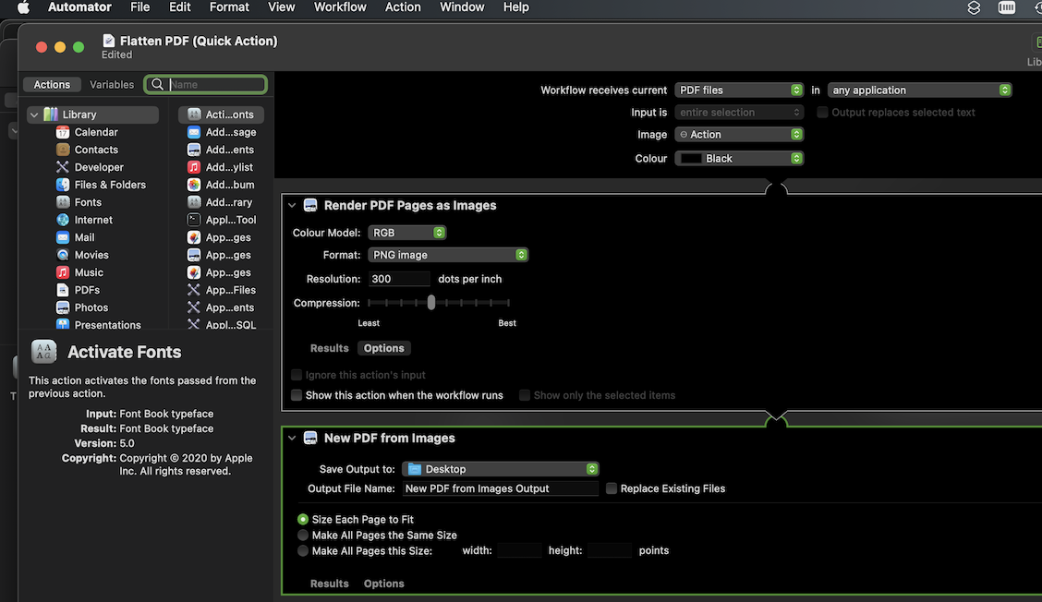1042x602 pixels.
Task: Select the Music library icon
Action: coord(63,272)
